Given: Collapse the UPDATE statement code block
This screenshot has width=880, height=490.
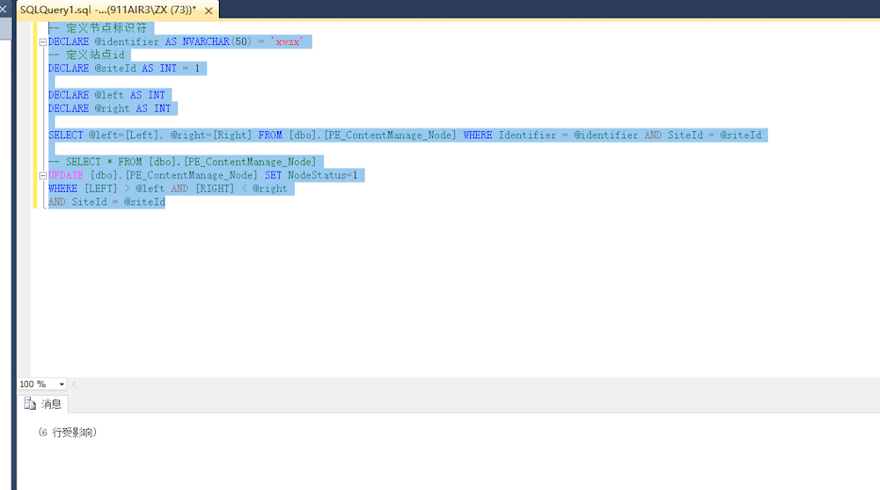Looking at the screenshot, I should point(42,175).
